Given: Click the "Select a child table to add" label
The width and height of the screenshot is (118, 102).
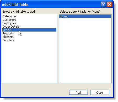Looking at the screenshot, I should coord(19,12).
